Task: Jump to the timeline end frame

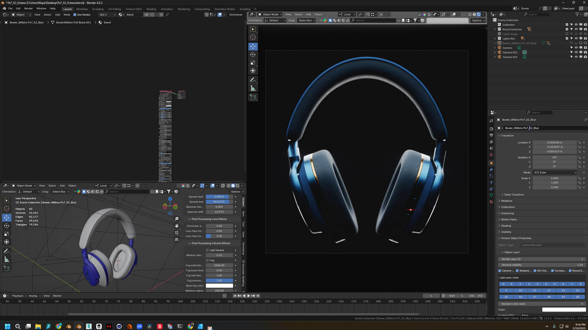Action: tap(258, 296)
